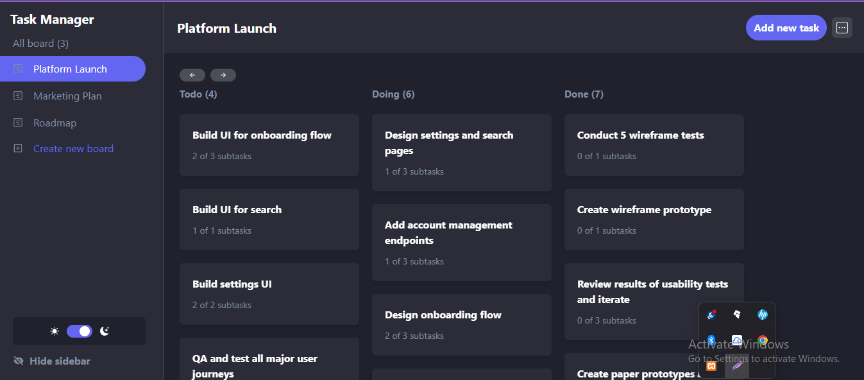Select Marketing Plan in the sidebar
This screenshot has height=380, width=864.
[67, 96]
